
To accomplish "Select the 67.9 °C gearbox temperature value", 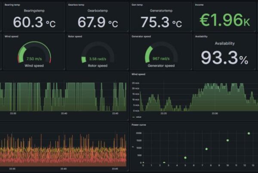I will coord(98,22).
